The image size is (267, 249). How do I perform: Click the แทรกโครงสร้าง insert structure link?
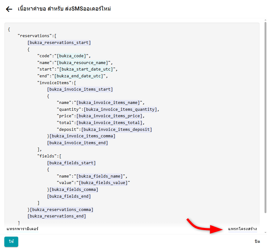242,229
